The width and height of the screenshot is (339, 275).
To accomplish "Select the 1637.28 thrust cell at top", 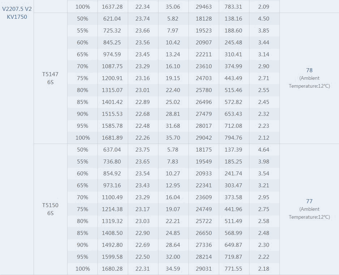I will [x=112, y=7].
